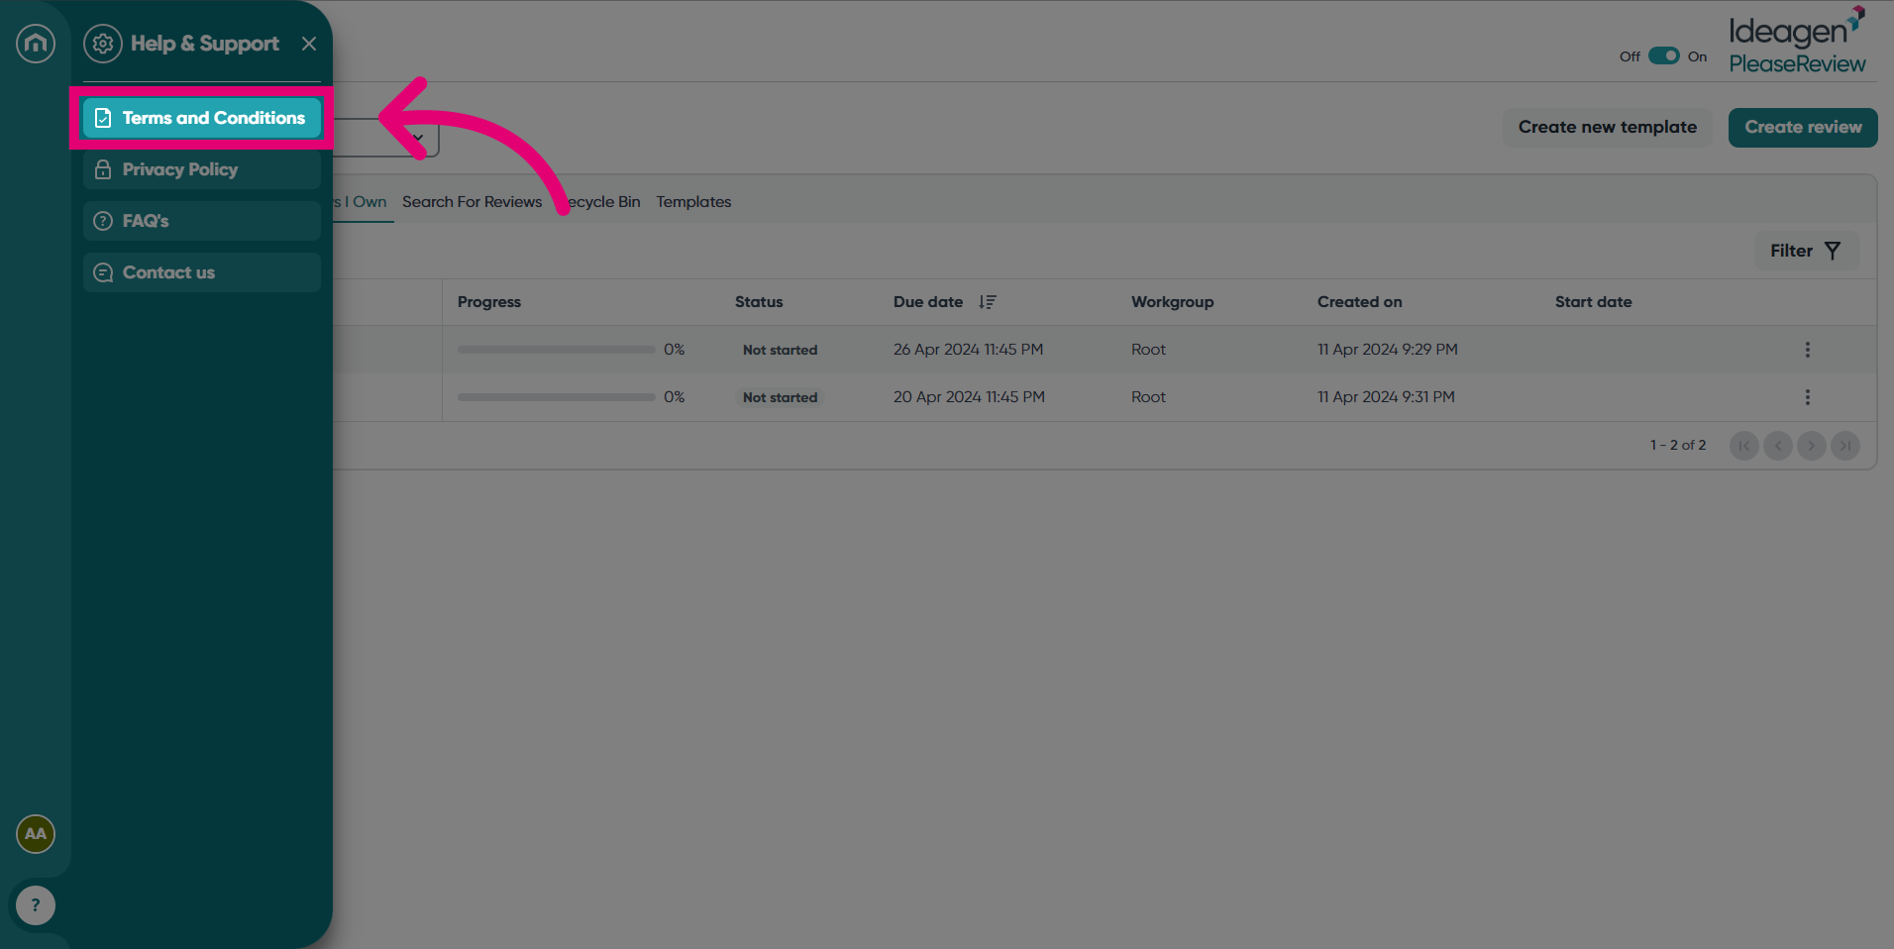This screenshot has height=949, width=1894.
Task: Click Create new template button
Action: click(x=1608, y=128)
